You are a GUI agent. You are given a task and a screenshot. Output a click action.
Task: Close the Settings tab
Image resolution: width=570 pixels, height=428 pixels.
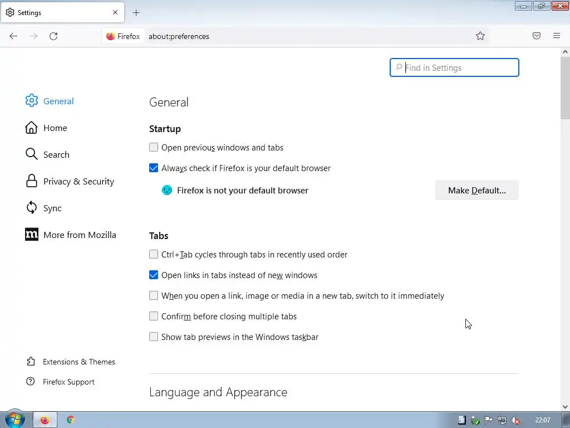pos(115,12)
